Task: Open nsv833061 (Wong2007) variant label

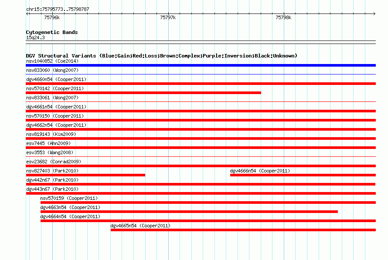Action: click(52, 98)
